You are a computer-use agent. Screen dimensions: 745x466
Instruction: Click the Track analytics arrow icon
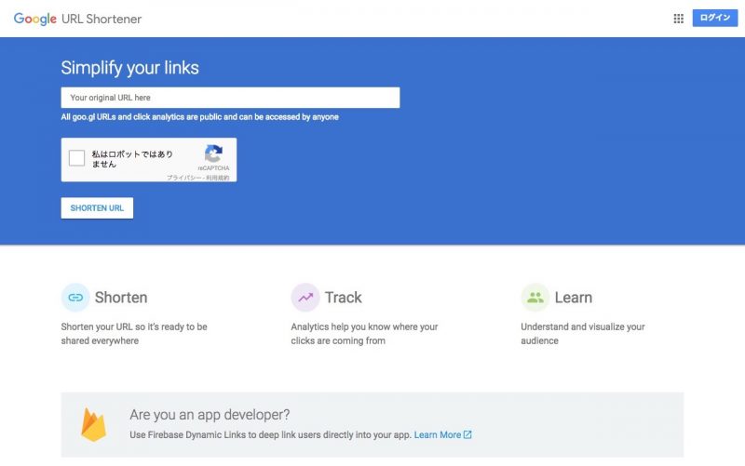305,298
